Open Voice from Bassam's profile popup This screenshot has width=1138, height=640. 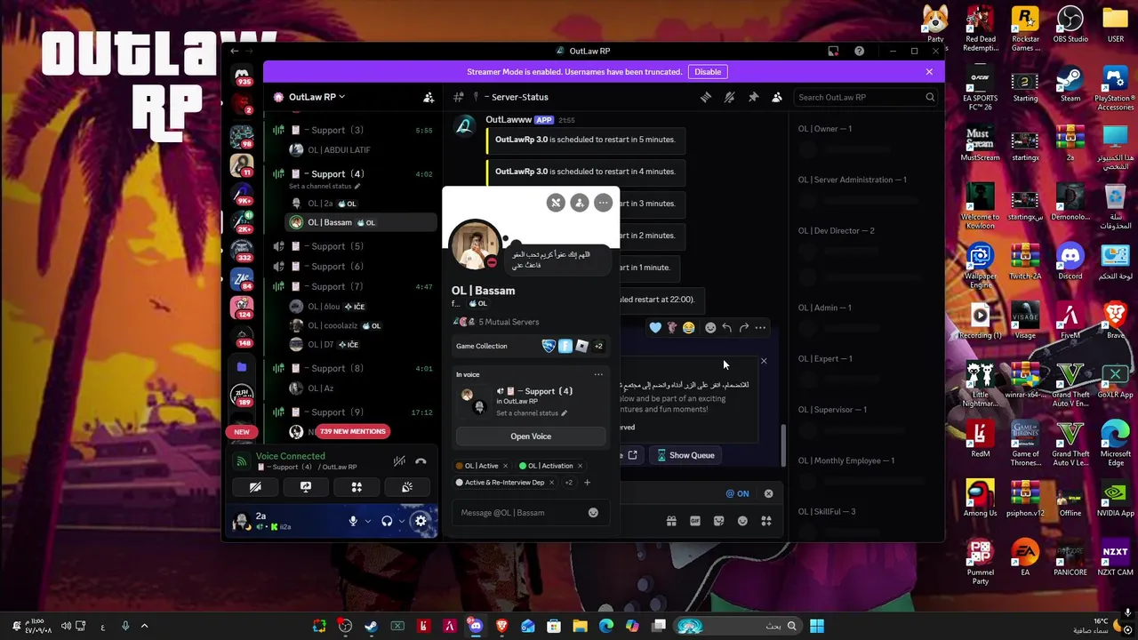531,436
